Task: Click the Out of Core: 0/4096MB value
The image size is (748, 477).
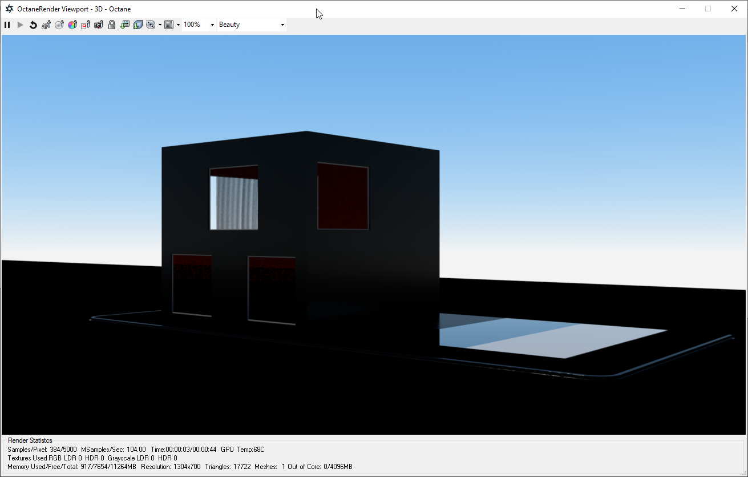Action: 320,467
